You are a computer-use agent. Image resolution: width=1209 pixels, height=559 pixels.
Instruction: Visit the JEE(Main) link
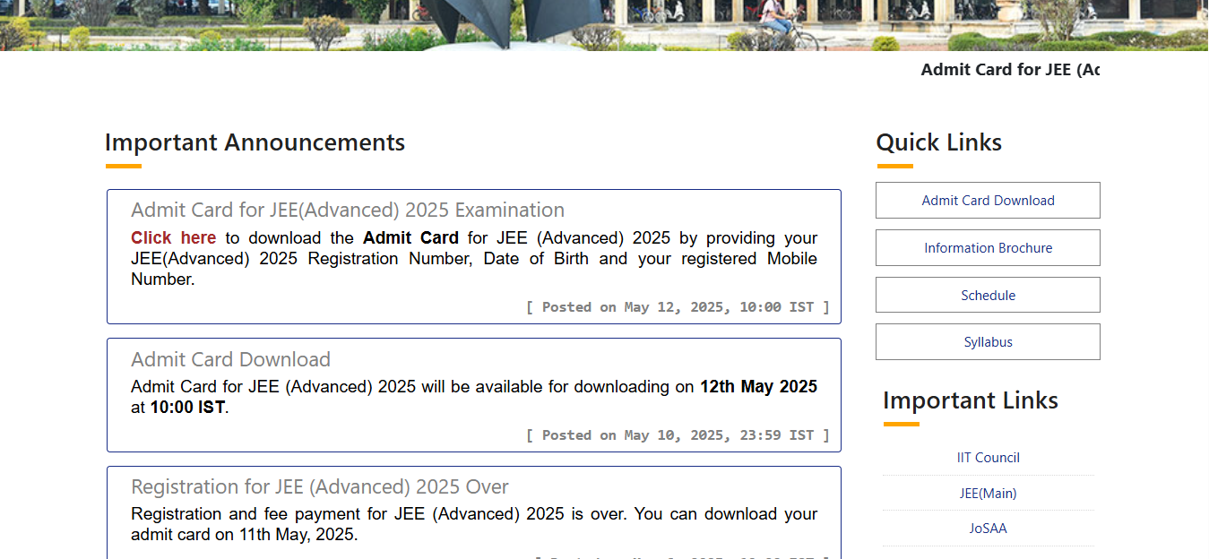[x=988, y=493]
